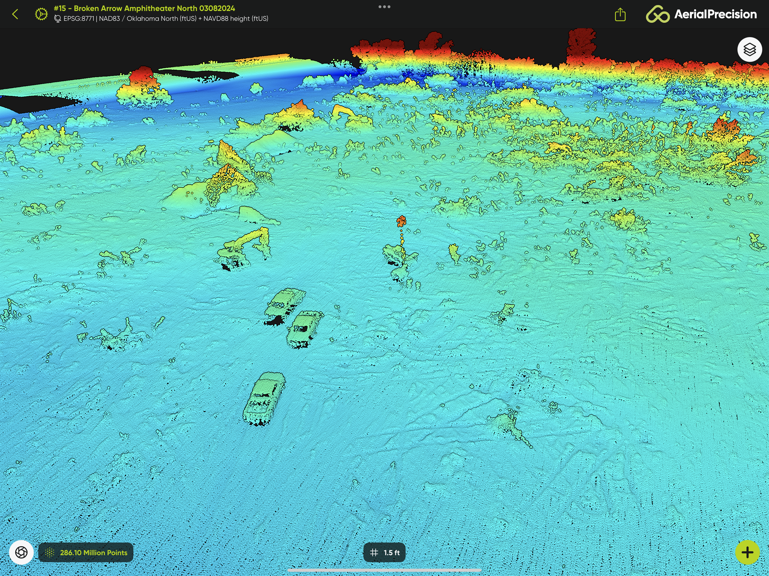Click the dotted point cloud icon
Image resolution: width=769 pixels, height=576 pixels.
pyautogui.click(x=50, y=552)
